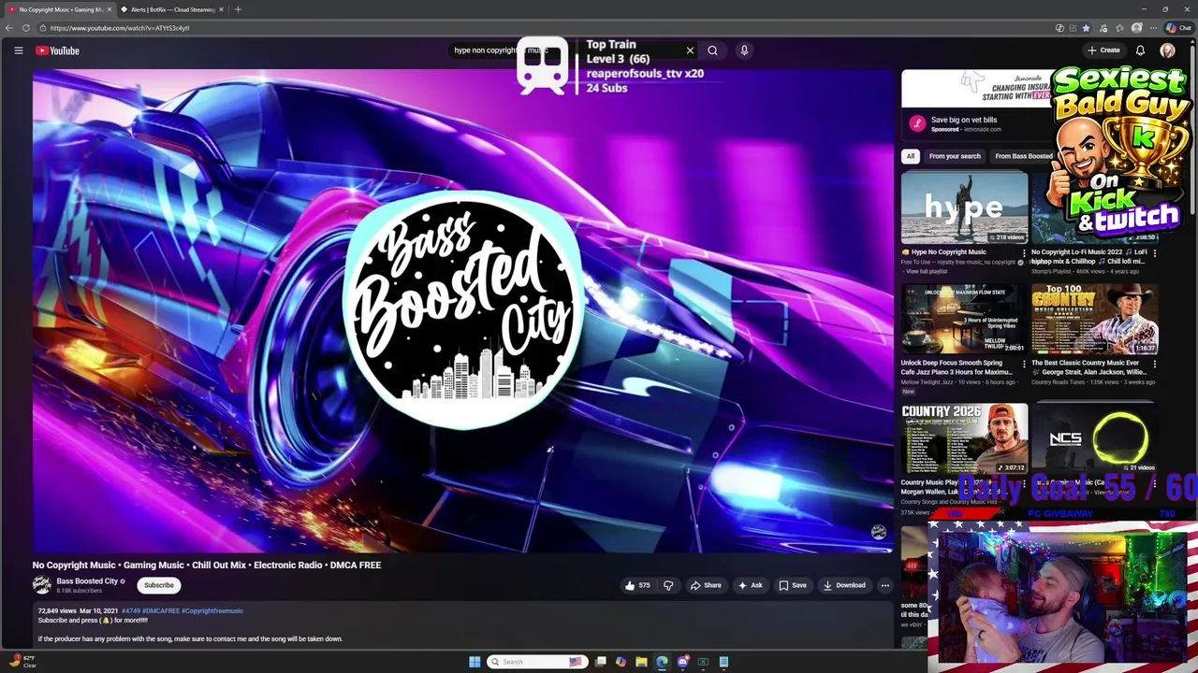This screenshot has height=673, width=1198.
Task: Open options for No Copyright Lo-Fi Music 2022
Action: (1154, 252)
